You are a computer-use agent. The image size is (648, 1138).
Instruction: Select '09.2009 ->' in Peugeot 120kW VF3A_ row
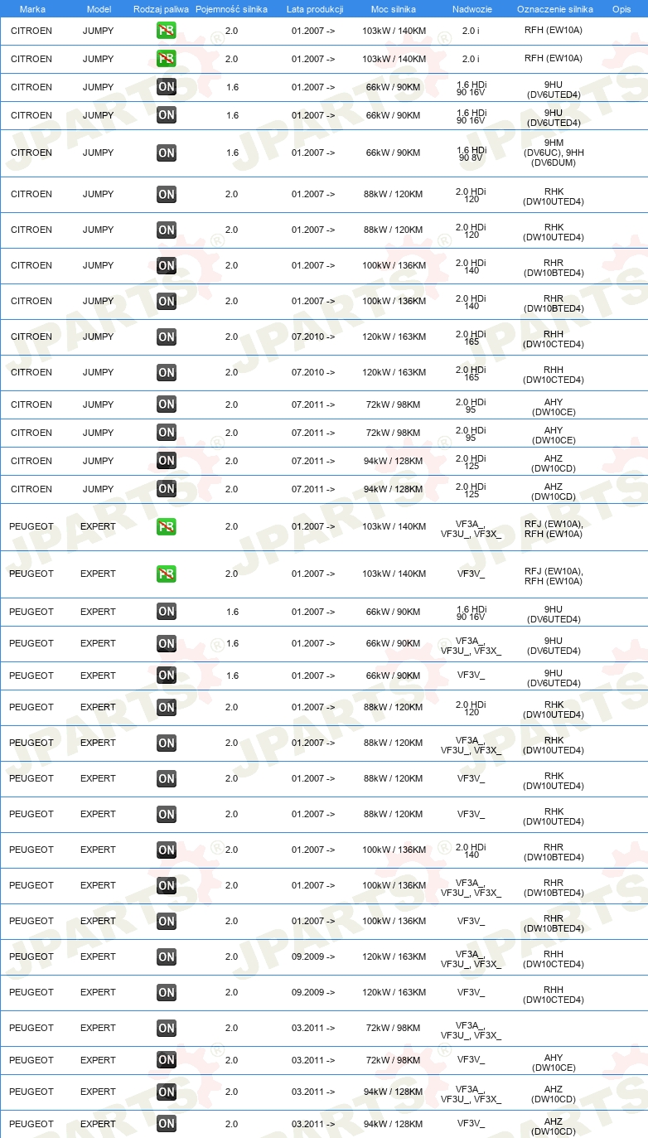[x=313, y=956]
